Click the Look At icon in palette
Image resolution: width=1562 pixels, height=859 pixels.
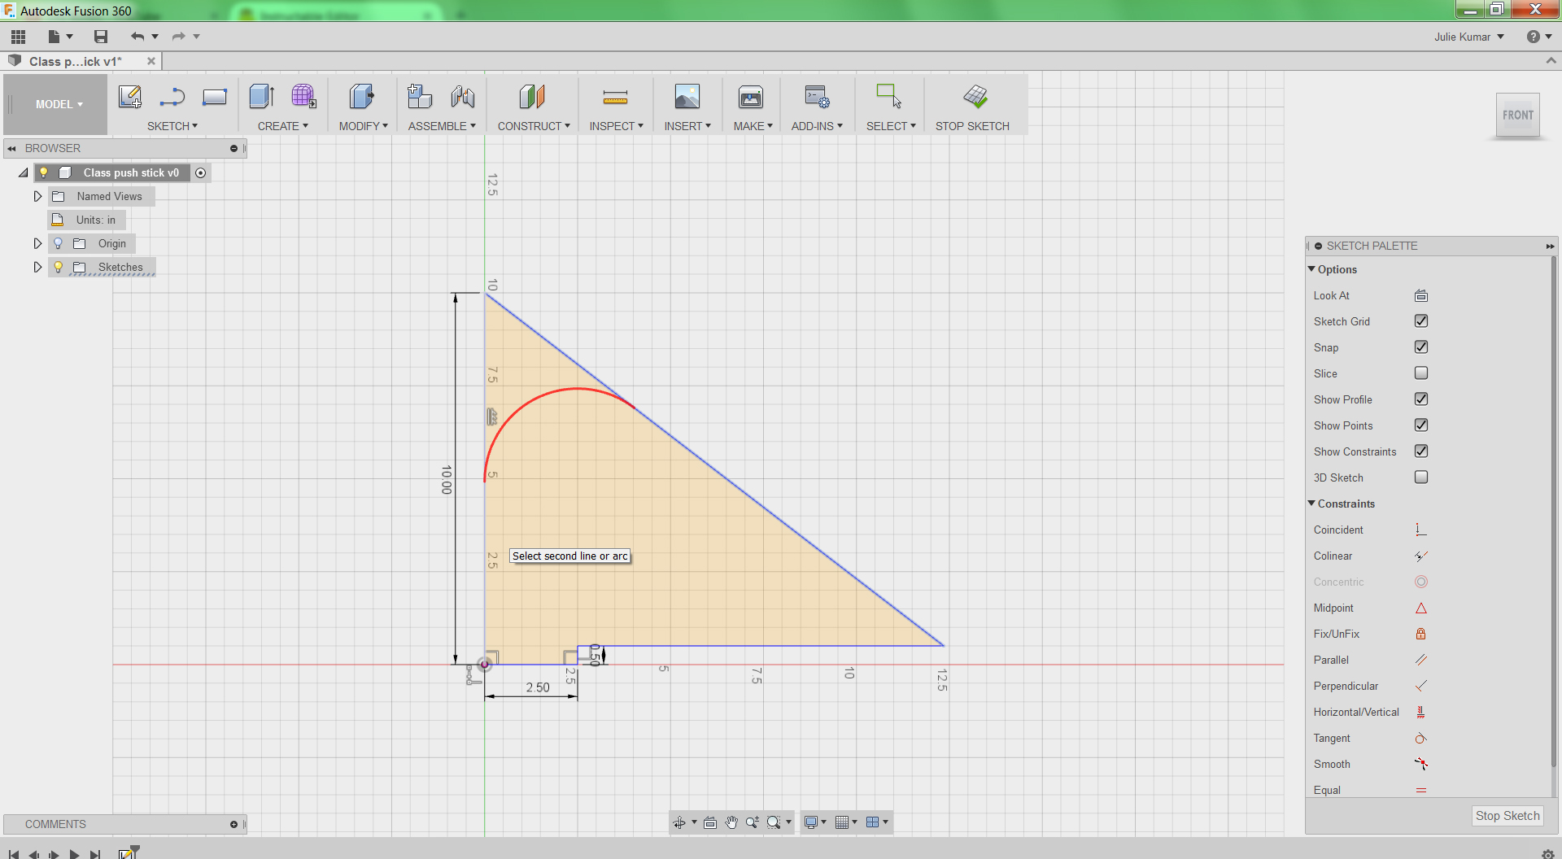point(1421,296)
